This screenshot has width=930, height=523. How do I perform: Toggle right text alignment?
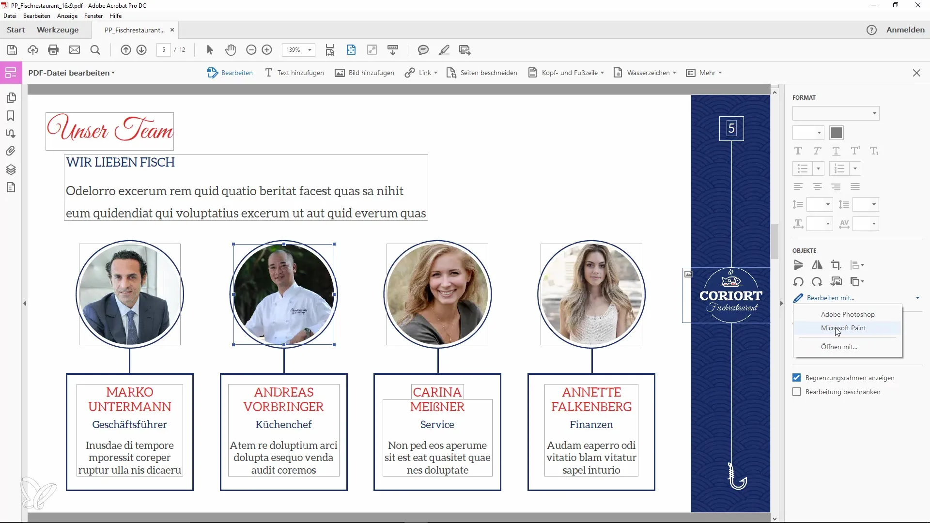click(836, 186)
